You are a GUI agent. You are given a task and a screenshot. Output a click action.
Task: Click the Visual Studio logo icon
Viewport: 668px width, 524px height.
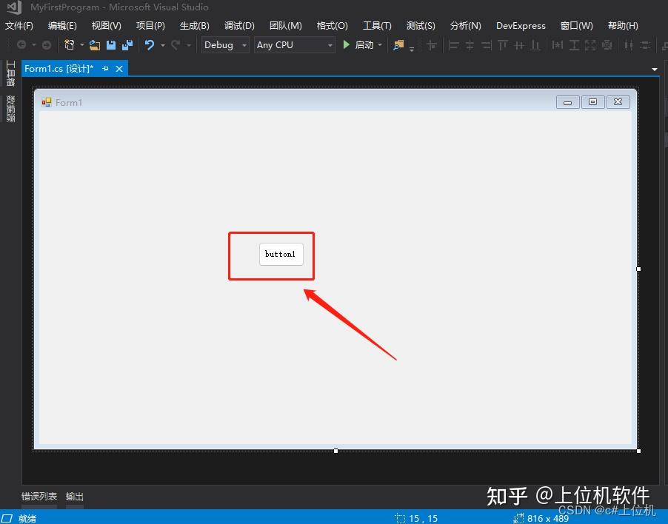click(13, 7)
